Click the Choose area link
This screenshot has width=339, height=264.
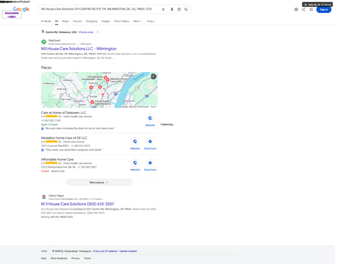86,32
